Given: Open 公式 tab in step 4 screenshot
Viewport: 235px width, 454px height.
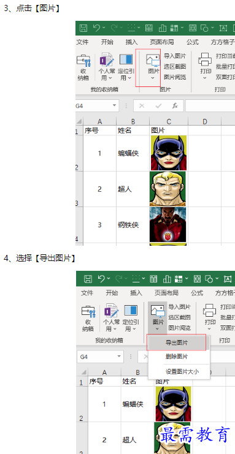Looking at the screenshot, I should tap(197, 293).
